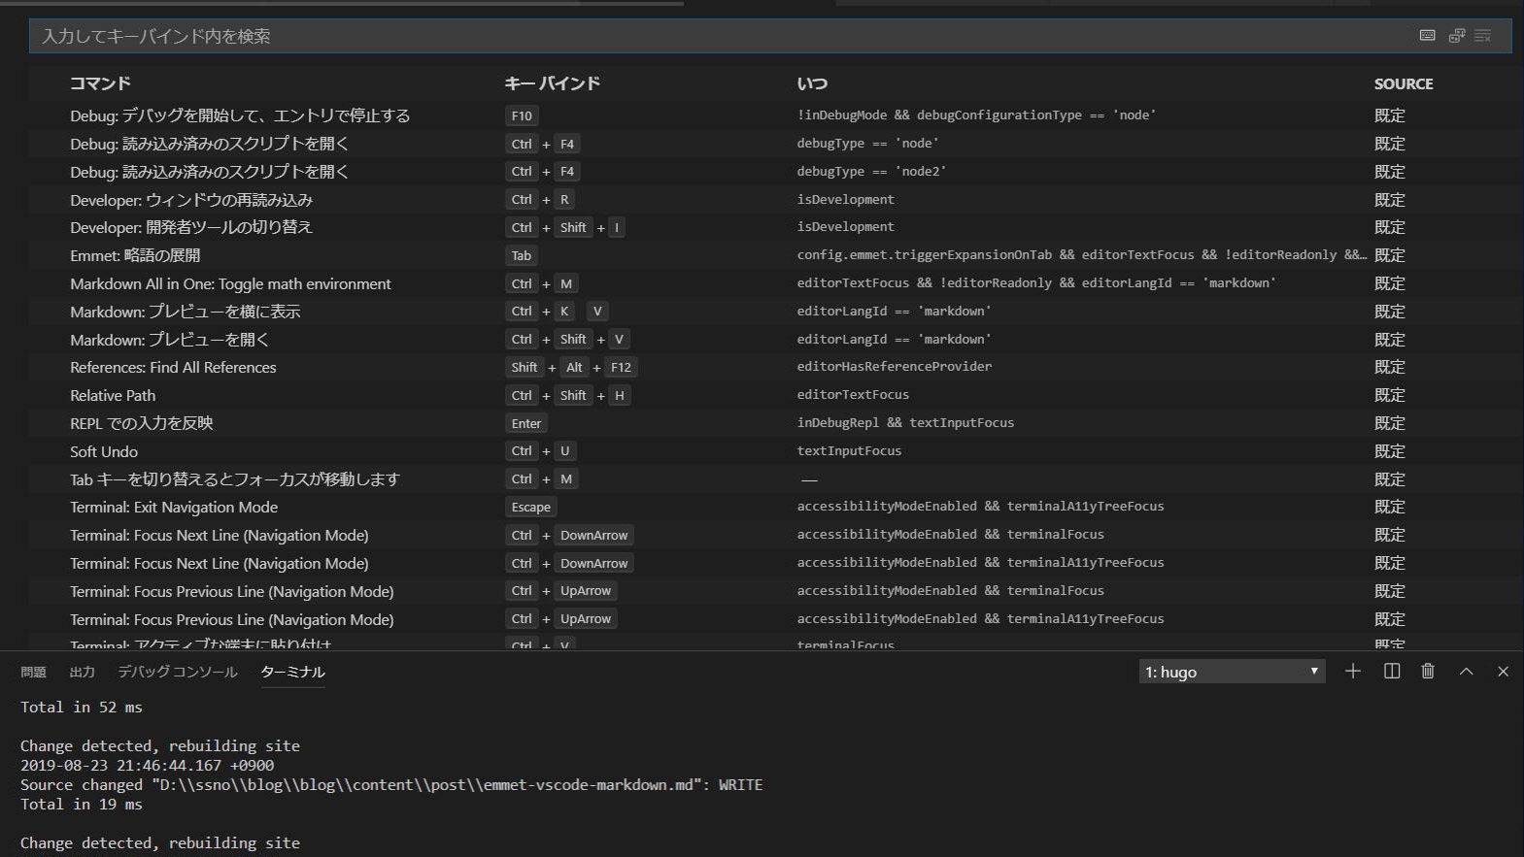This screenshot has width=1524, height=857.
Task: Kill the hugo terminal with trash icon
Action: [x=1428, y=672]
